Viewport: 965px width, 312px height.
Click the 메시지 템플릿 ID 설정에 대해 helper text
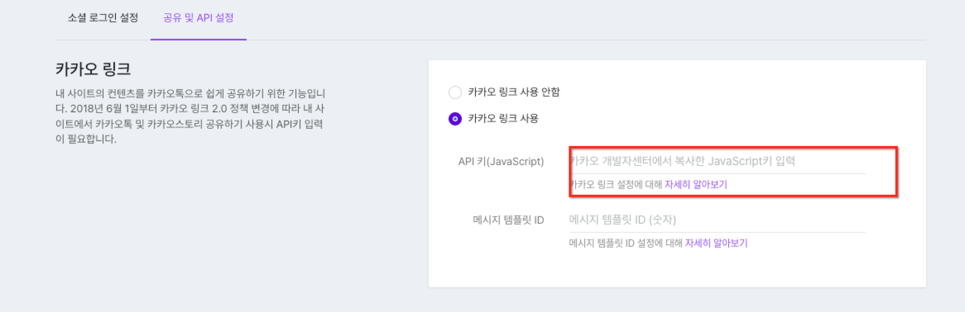pyautogui.click(x=625, y=243)
